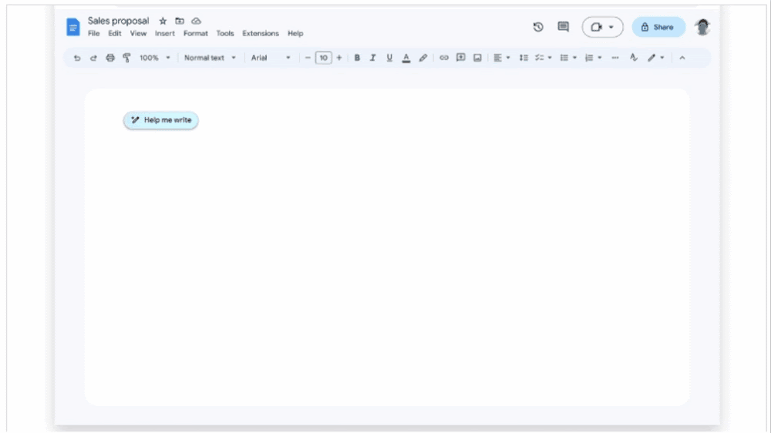Check cloud save status icon
This screenshot has height=433, width=771.
[x=196, y=21]
